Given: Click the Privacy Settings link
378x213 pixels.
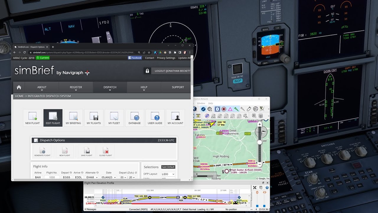Looking at the screenshot, I should [x=166, y=58].
